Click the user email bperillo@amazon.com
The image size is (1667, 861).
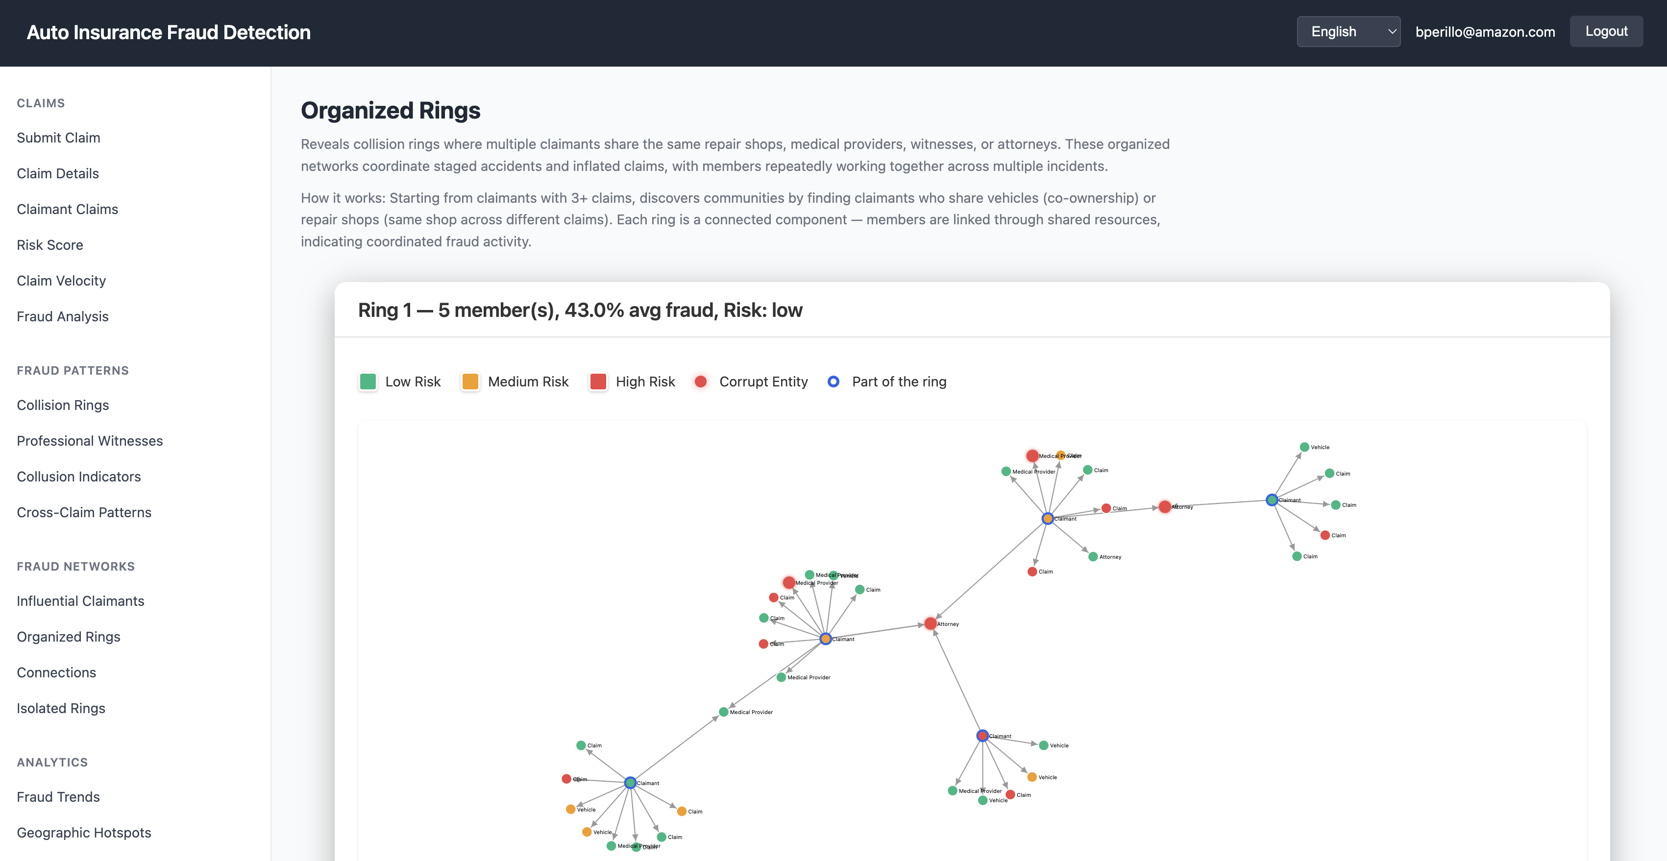pos(1485,32)
